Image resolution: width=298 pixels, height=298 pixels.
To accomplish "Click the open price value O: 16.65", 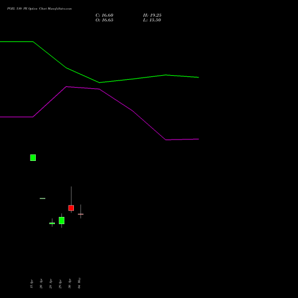I will [104, 20].
